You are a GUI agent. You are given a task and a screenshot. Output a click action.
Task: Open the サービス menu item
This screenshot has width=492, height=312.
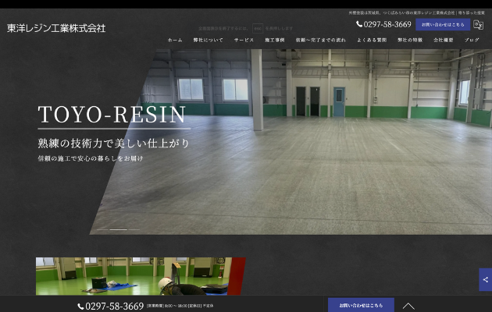244,40
